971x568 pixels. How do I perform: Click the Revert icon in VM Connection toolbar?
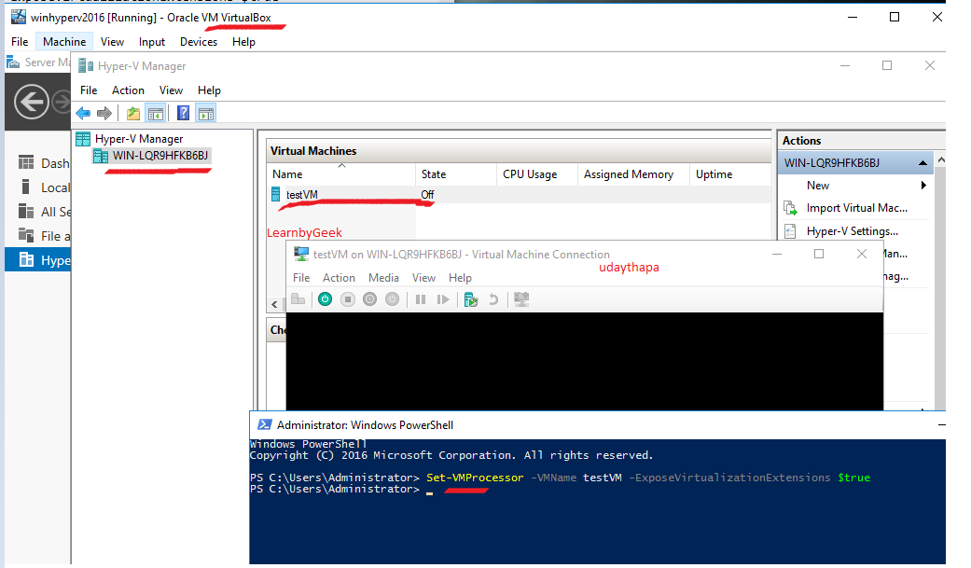(493, 298)
